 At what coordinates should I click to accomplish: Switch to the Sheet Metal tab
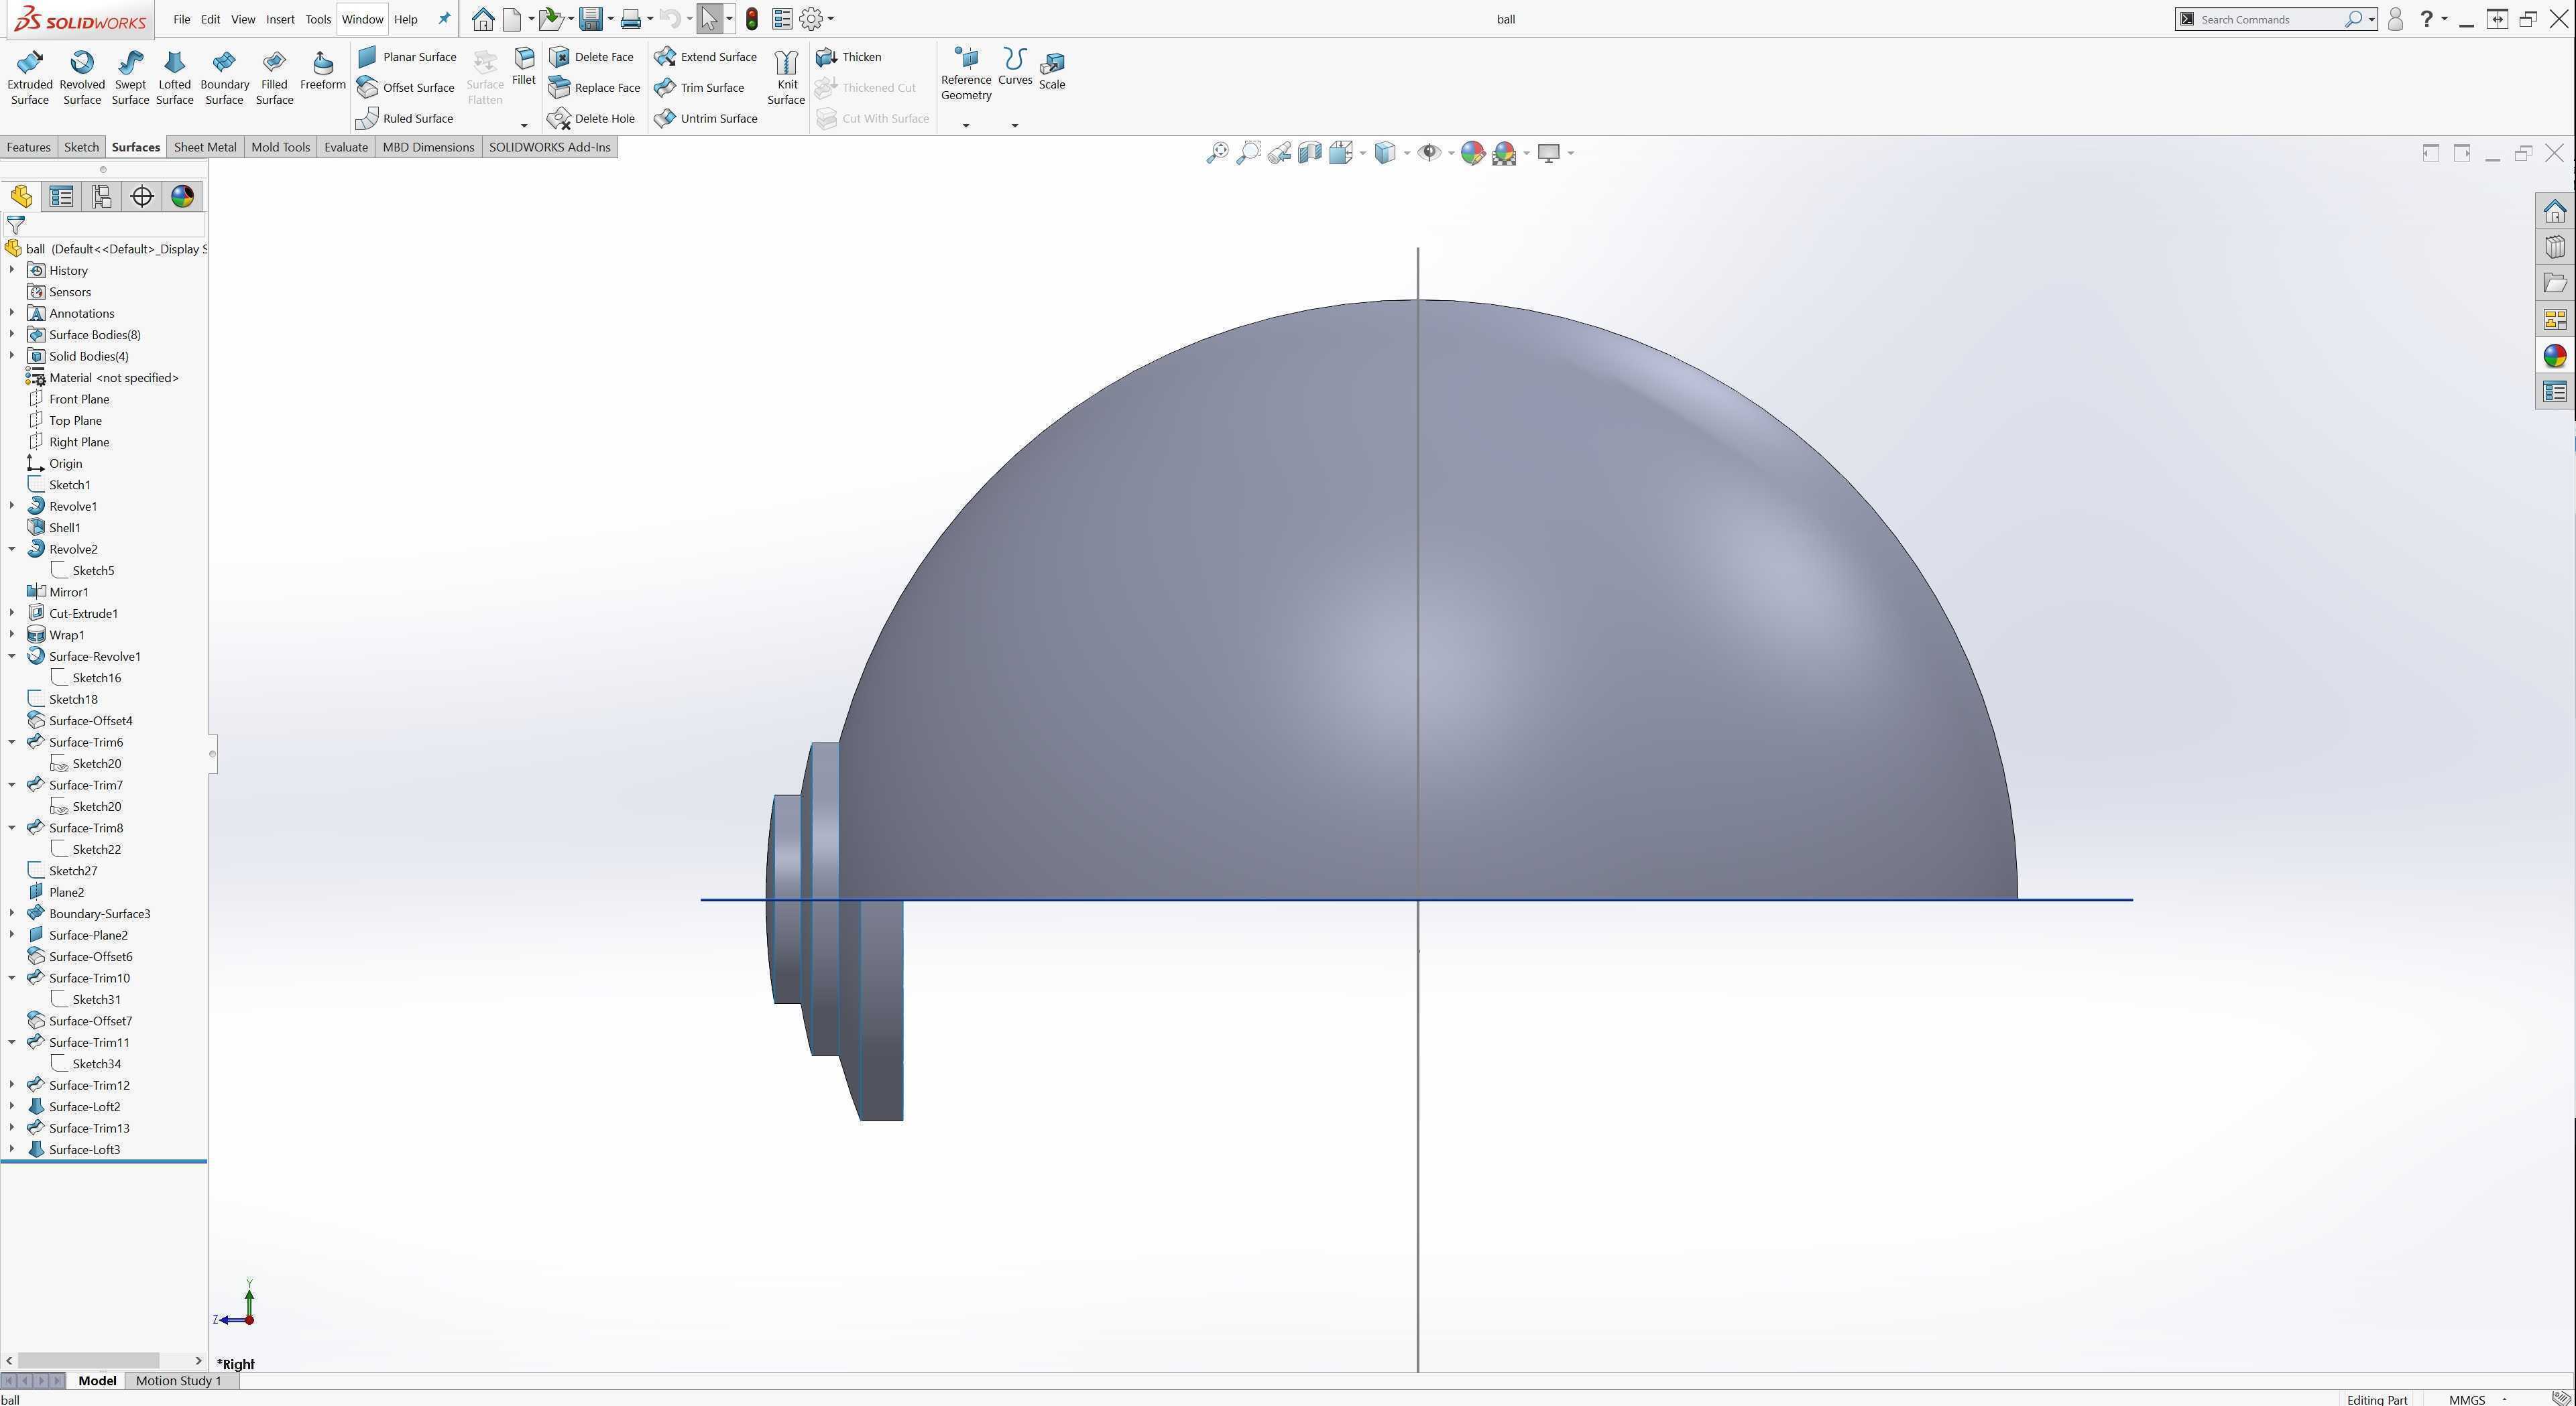coord(205,148)
